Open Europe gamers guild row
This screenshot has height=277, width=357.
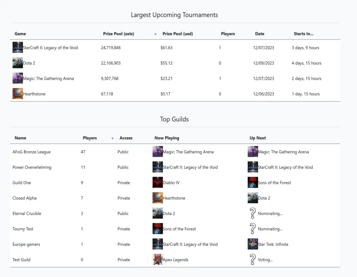[x=175, y=244]
